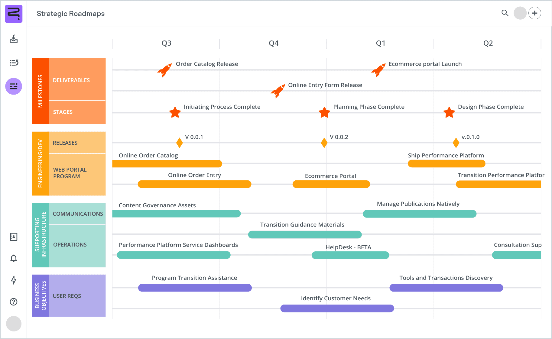This screenshot has width=552, height=339.
Task: Select the Ecommerce Portal roadmap bar
Action: click(x=331, y=184)
